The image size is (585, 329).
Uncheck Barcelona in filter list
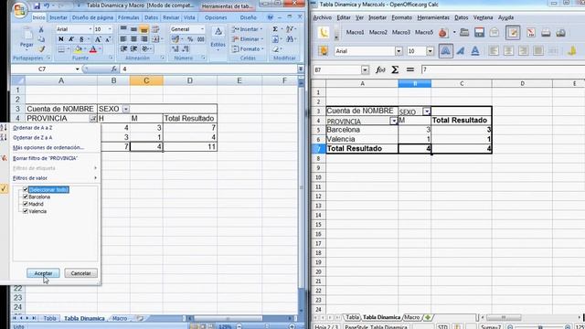(x=26, y=196)
